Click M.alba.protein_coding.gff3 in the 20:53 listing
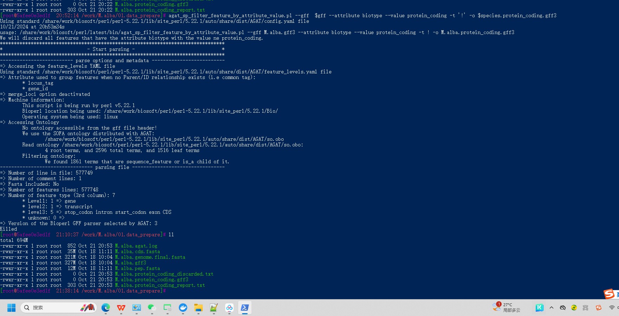 pyautogui.click(x=152, y=280)
